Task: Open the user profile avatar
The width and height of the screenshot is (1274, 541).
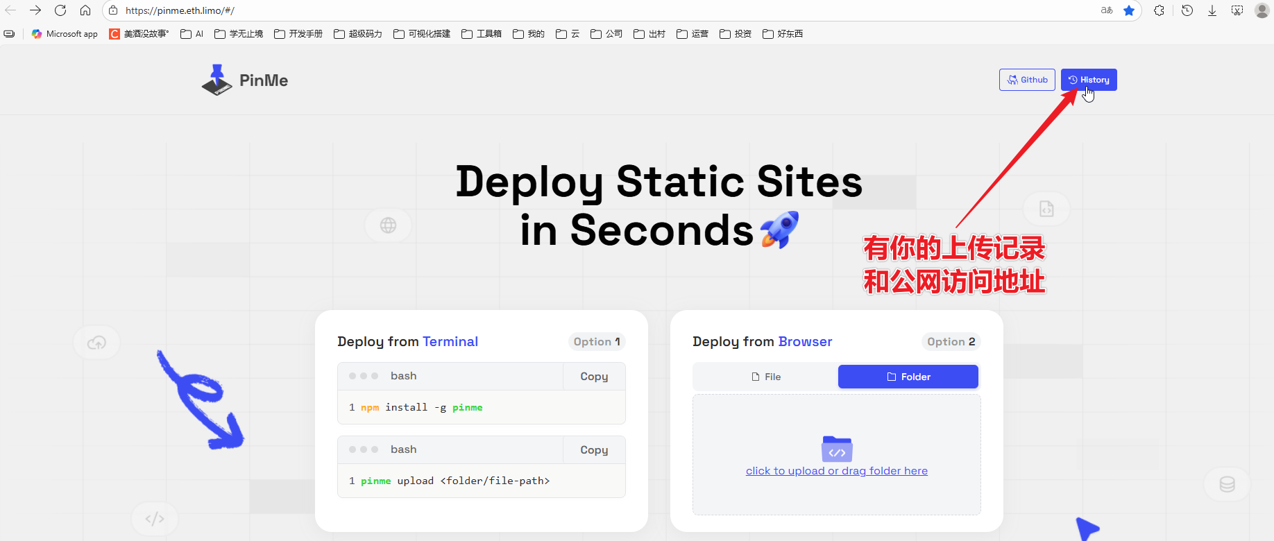Action: (1262, 10)
